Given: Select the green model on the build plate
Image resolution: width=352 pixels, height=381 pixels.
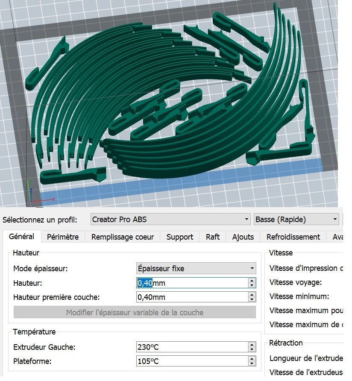Looking at the screenshot, I should coord(171,98).
